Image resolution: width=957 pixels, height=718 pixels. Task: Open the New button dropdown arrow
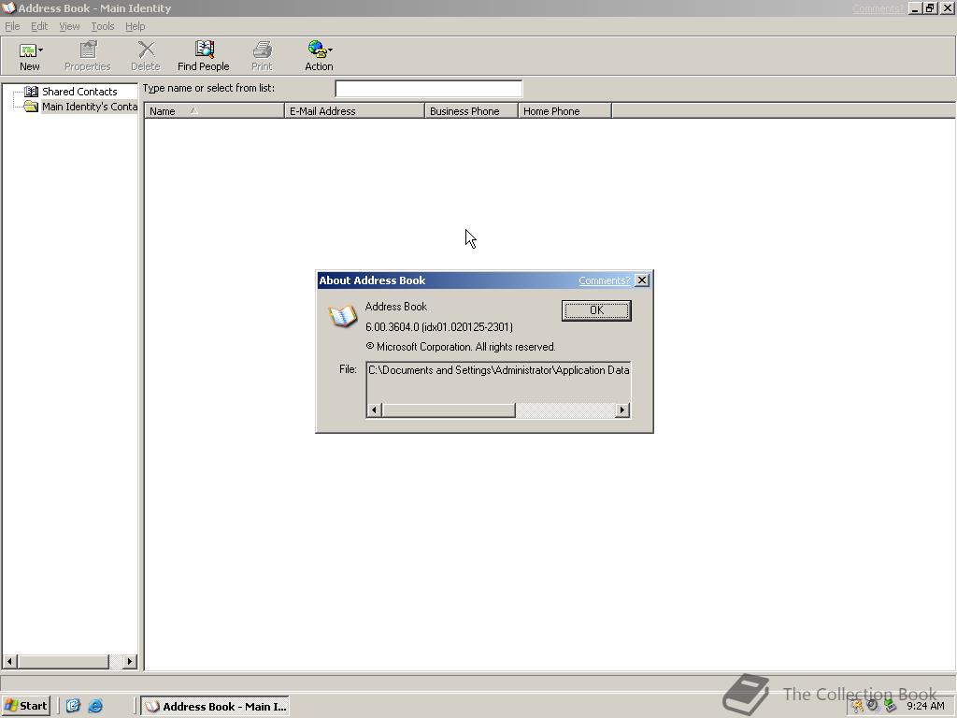(x=41, y=50)
